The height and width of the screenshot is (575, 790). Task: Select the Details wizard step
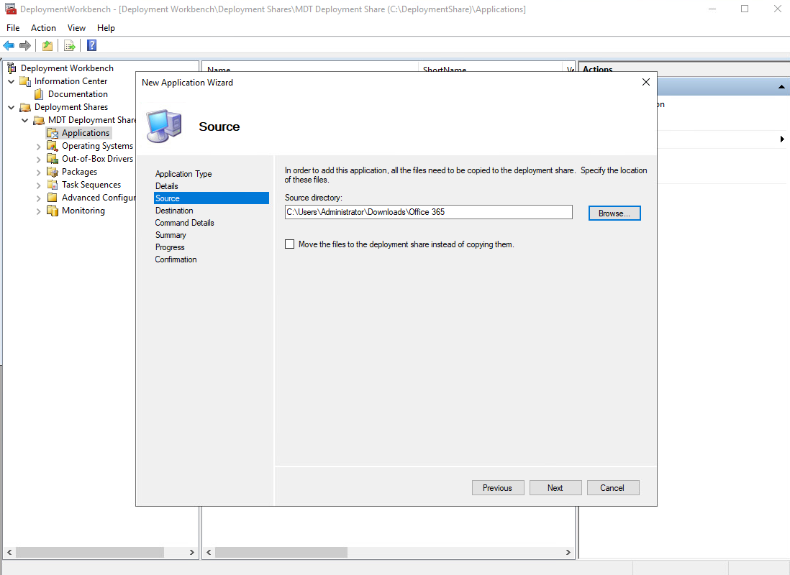[166, 185]
